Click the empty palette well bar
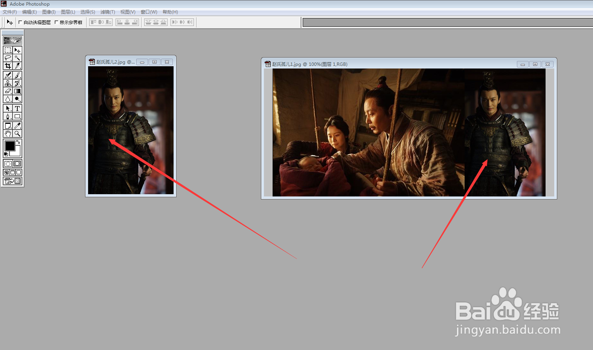The image size is (593, 350). coord(448,23)
